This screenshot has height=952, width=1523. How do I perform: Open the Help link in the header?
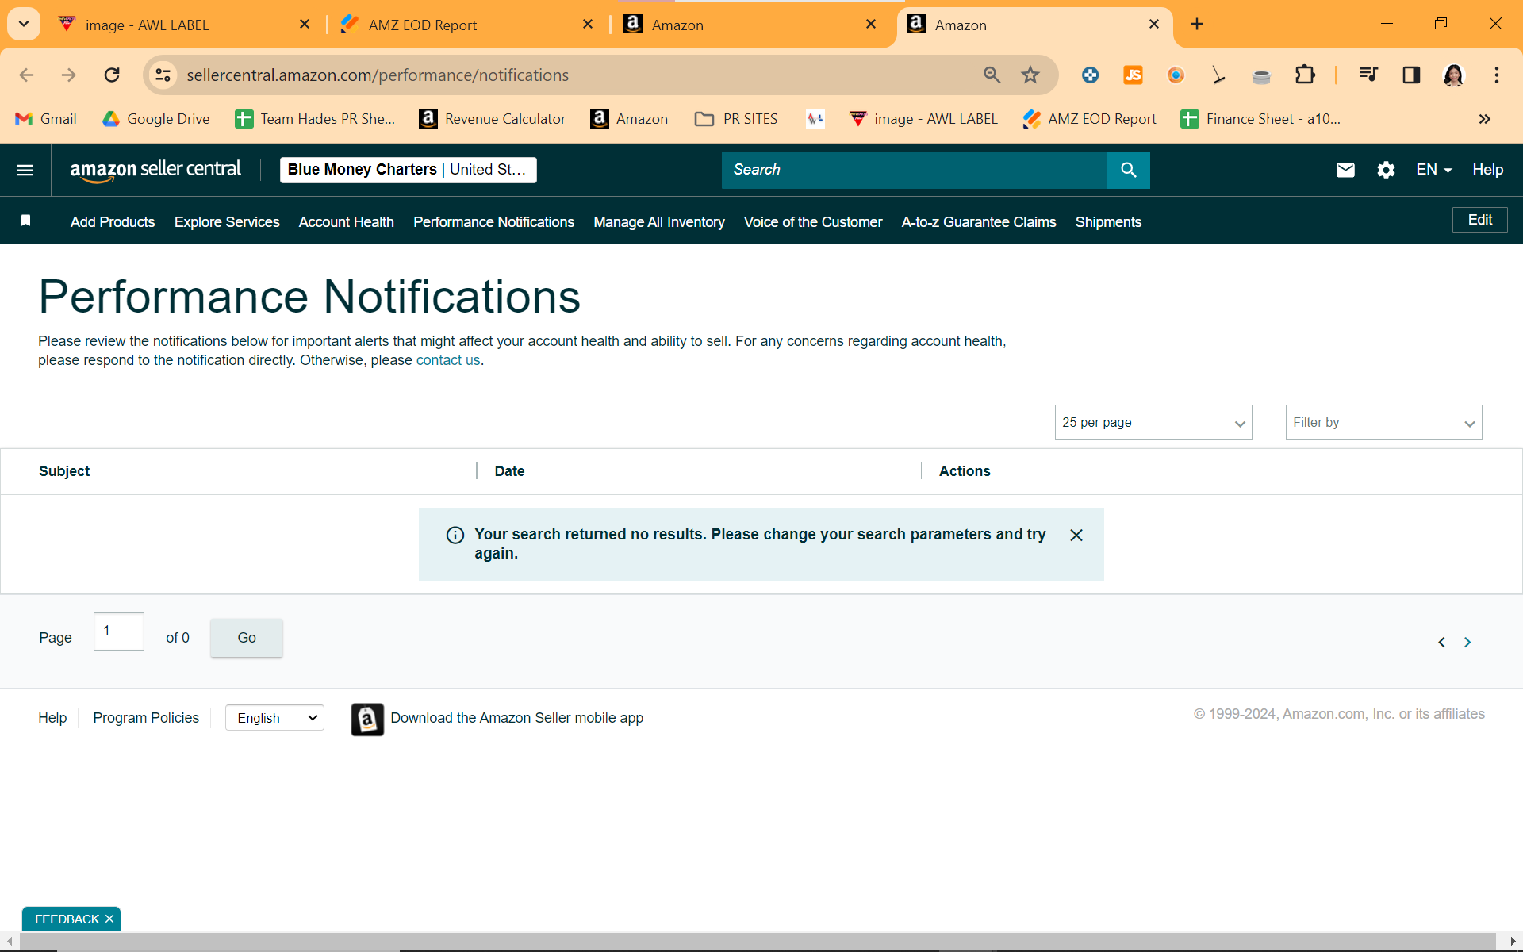point(1487,170)
